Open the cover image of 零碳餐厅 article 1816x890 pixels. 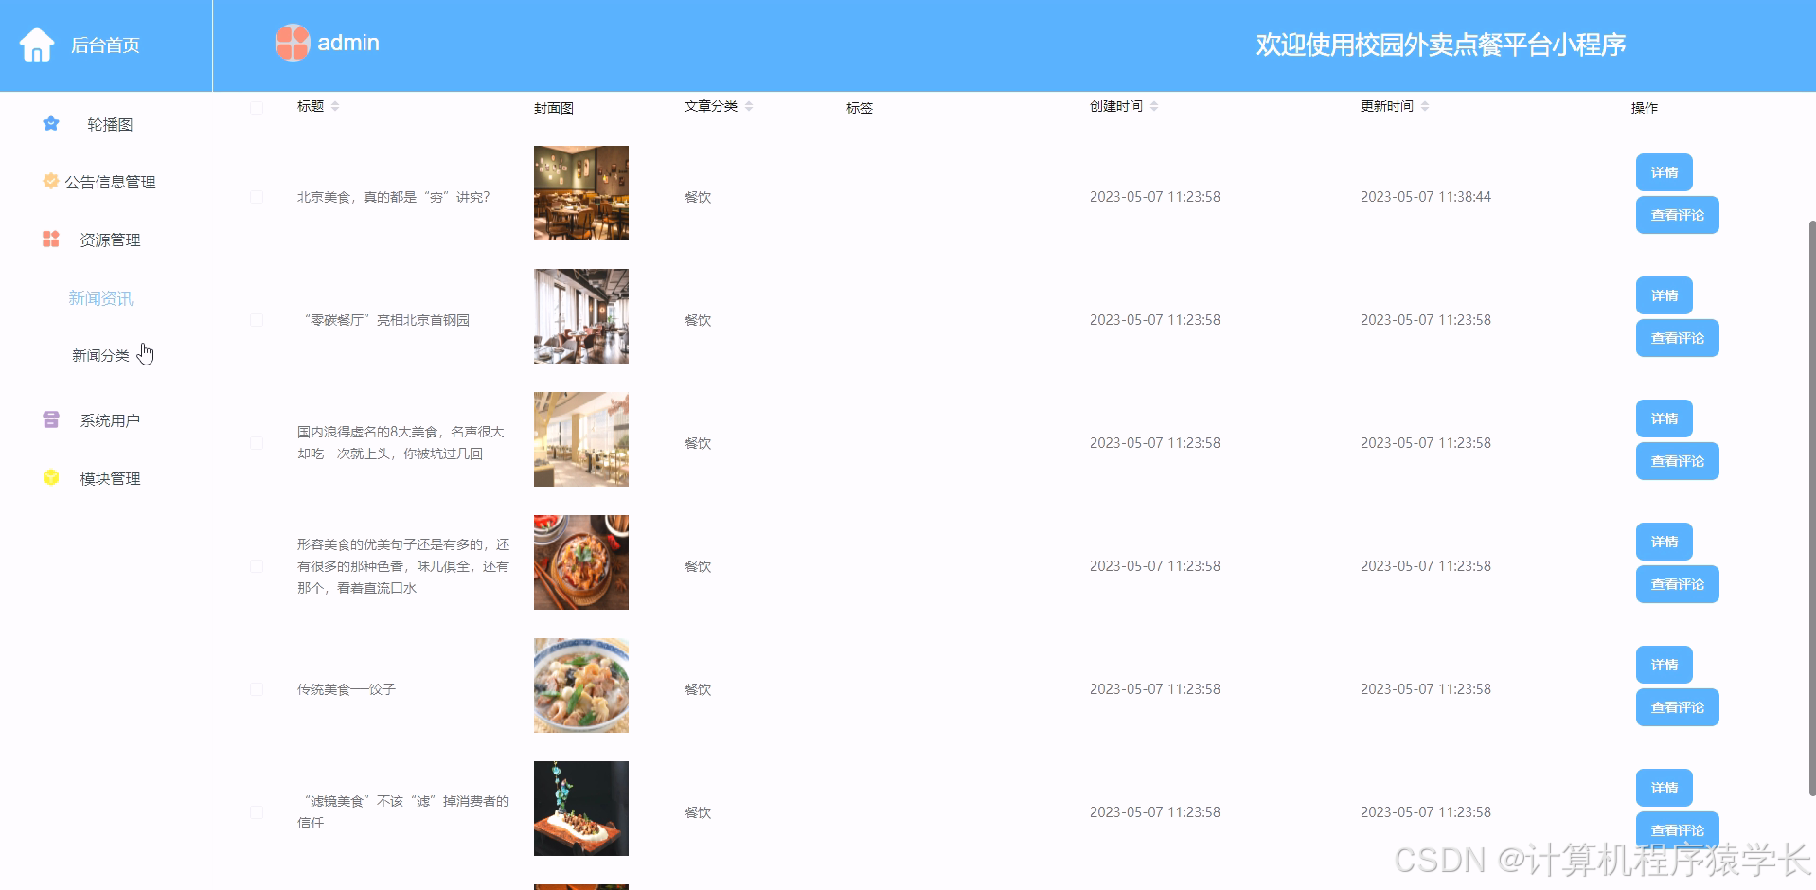click(581, 316)
